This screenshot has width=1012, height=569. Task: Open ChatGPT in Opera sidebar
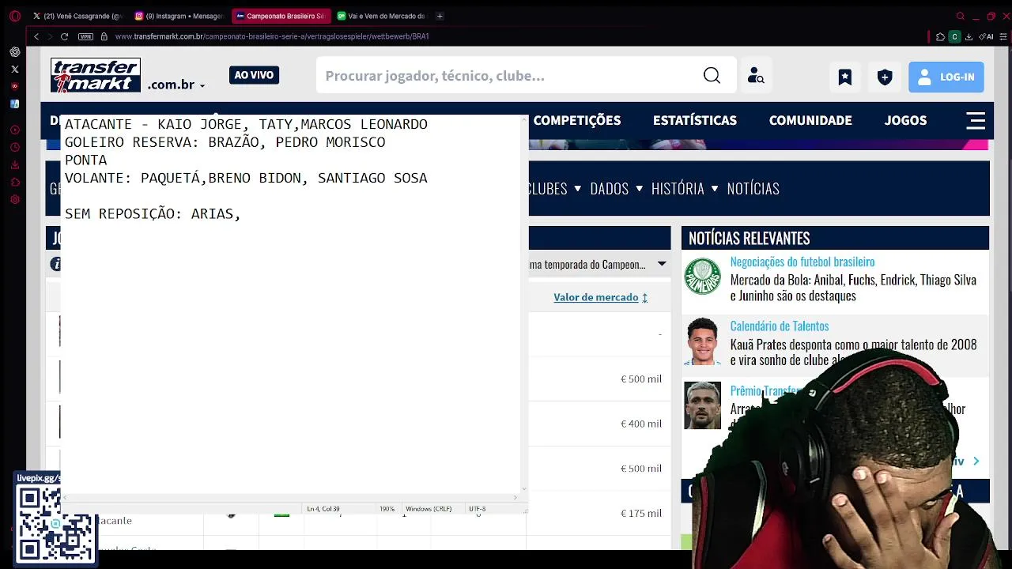coord(15,51)
